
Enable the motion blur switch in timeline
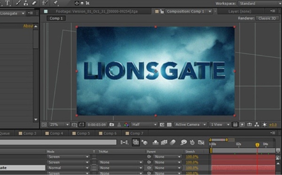[x=172, y=143]
